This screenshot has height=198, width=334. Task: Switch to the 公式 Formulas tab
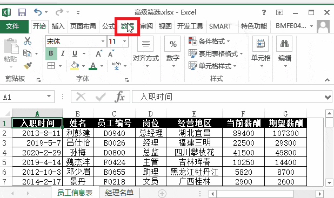[108, 26]
